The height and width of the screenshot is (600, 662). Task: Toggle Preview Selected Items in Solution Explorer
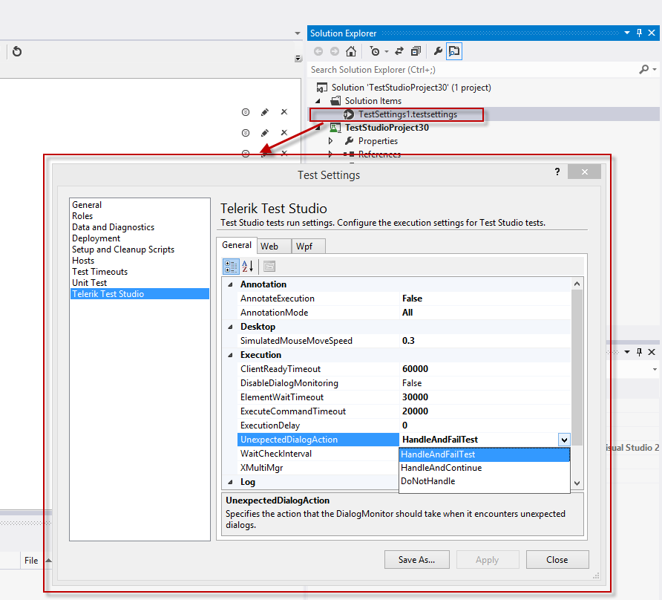pyautogui.click(x=454, y=51)
